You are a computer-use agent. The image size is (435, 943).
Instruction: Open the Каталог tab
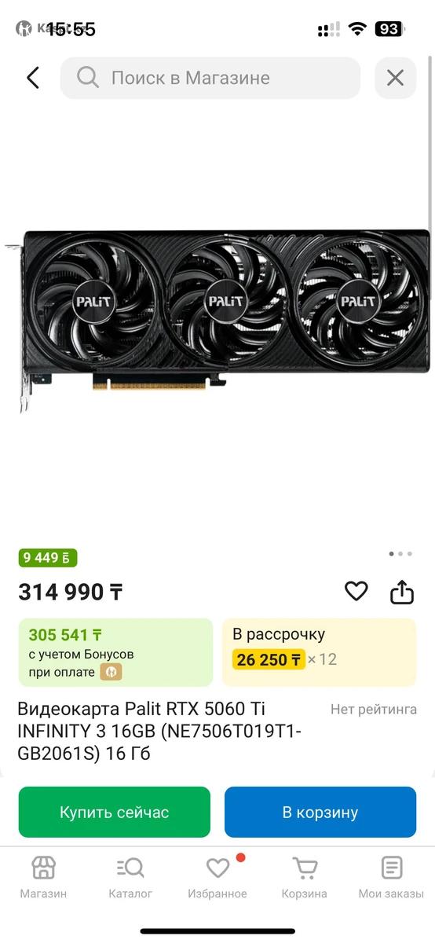point(130,878)
